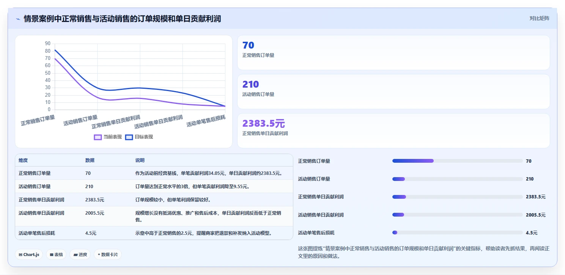Click table value 4.5元

click(x=91, y=233)
